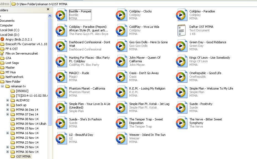
Task: Open Film on Servermunculnet tree item
Action: pyautogui.click(x=19, y=53)
